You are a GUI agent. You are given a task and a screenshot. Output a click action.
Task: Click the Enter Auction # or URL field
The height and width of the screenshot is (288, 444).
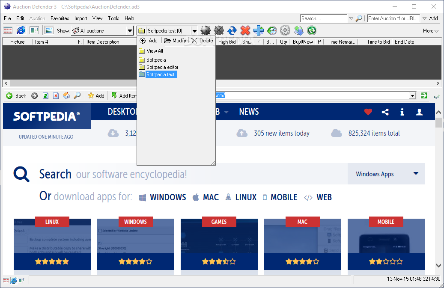point(393,18)
